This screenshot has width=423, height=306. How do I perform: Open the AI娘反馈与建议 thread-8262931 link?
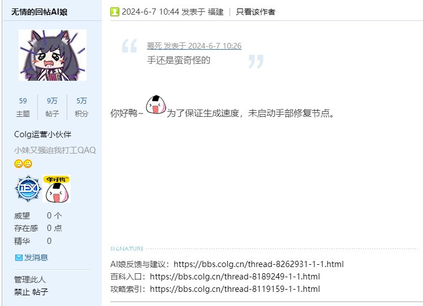258,264
